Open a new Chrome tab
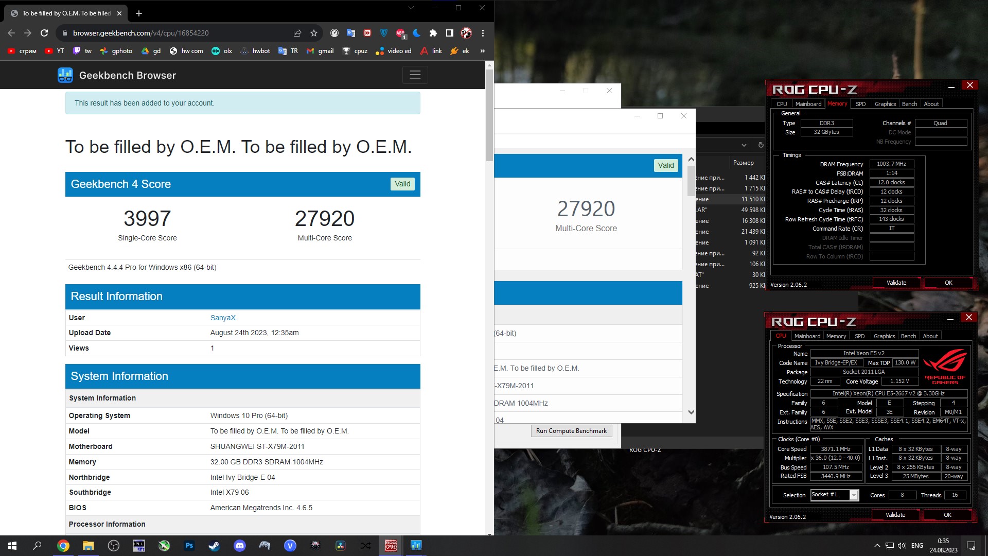Screen dimensions: 988x556 point(139,13)
